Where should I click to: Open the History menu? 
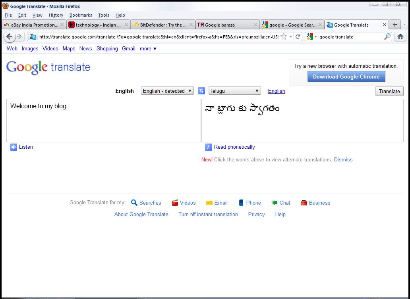point(56,15)
